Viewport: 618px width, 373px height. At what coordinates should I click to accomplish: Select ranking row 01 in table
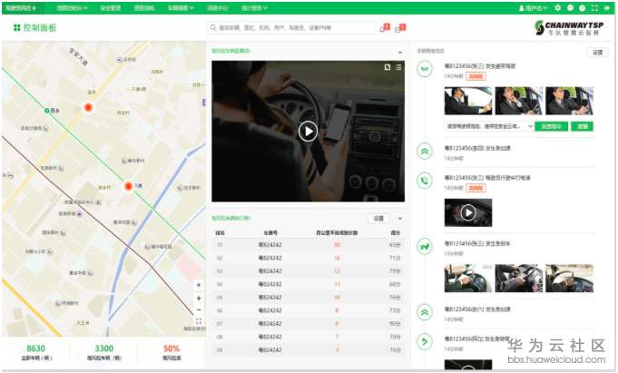pos(309,245)
